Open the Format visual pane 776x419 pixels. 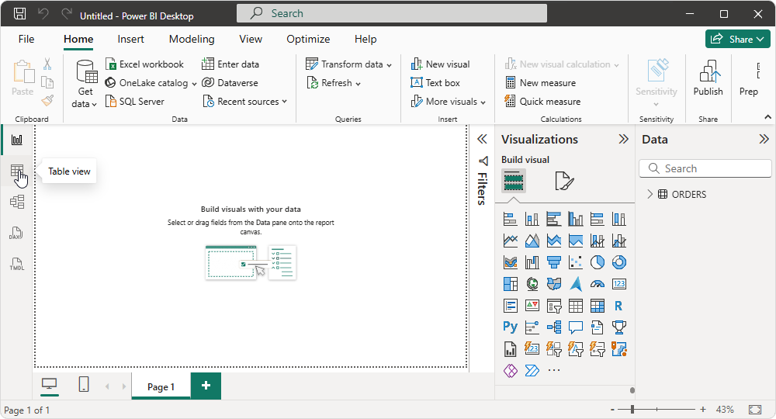tap(564, 182)
